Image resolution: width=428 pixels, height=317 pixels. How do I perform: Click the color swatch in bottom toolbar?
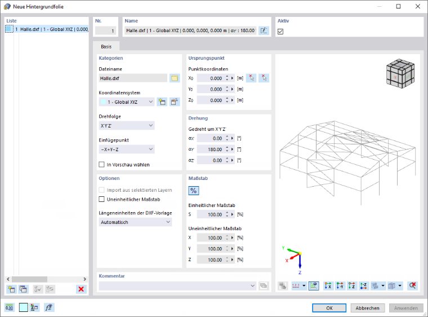click(x=24, y=307)
